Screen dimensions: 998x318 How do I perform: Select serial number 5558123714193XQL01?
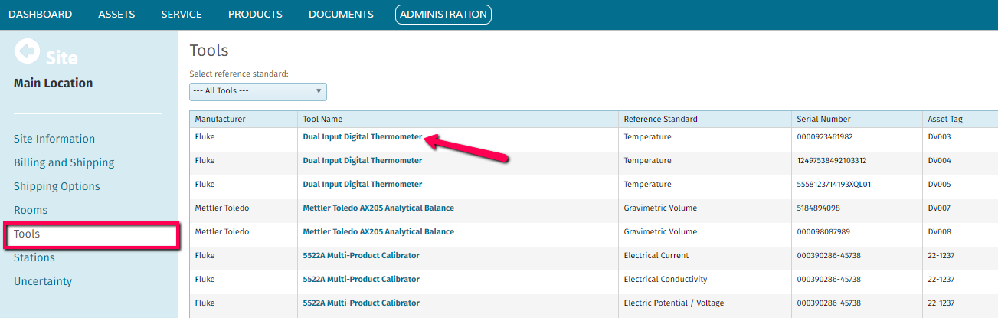click(x=834, y=185)
